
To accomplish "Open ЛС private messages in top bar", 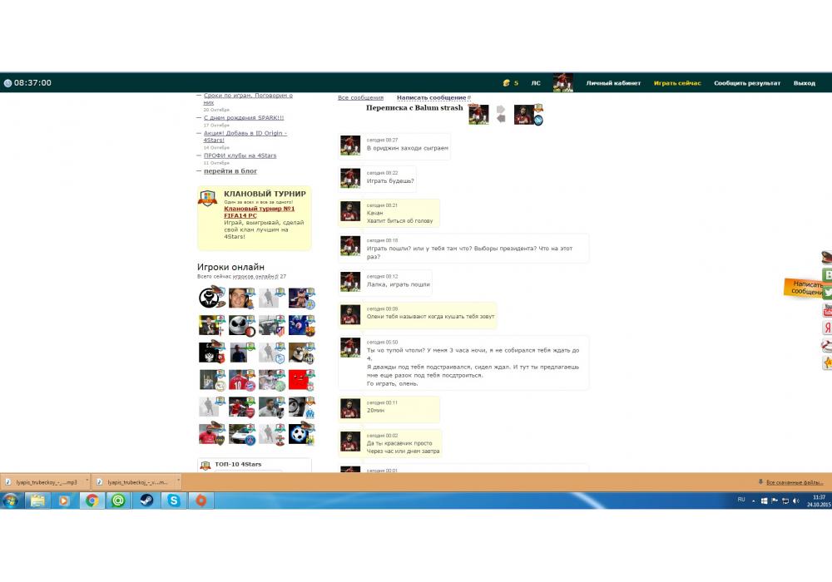I will click(x=536, y=83).
